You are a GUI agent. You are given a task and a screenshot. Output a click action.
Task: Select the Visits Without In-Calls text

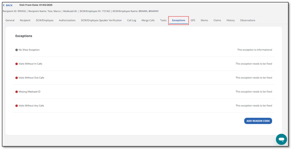pyautogui.click(x=31, y=64)
